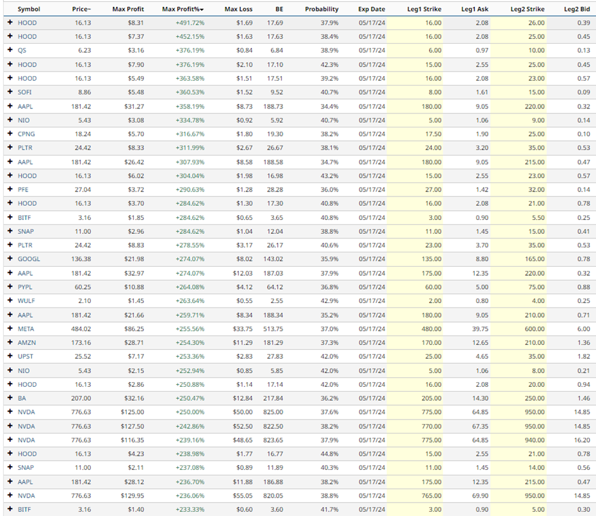The image size is (596, 516).
Task: Click the Leg1 Strike column header
Action: 424,10
